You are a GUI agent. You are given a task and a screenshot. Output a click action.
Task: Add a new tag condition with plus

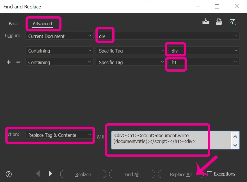[9, 62]
